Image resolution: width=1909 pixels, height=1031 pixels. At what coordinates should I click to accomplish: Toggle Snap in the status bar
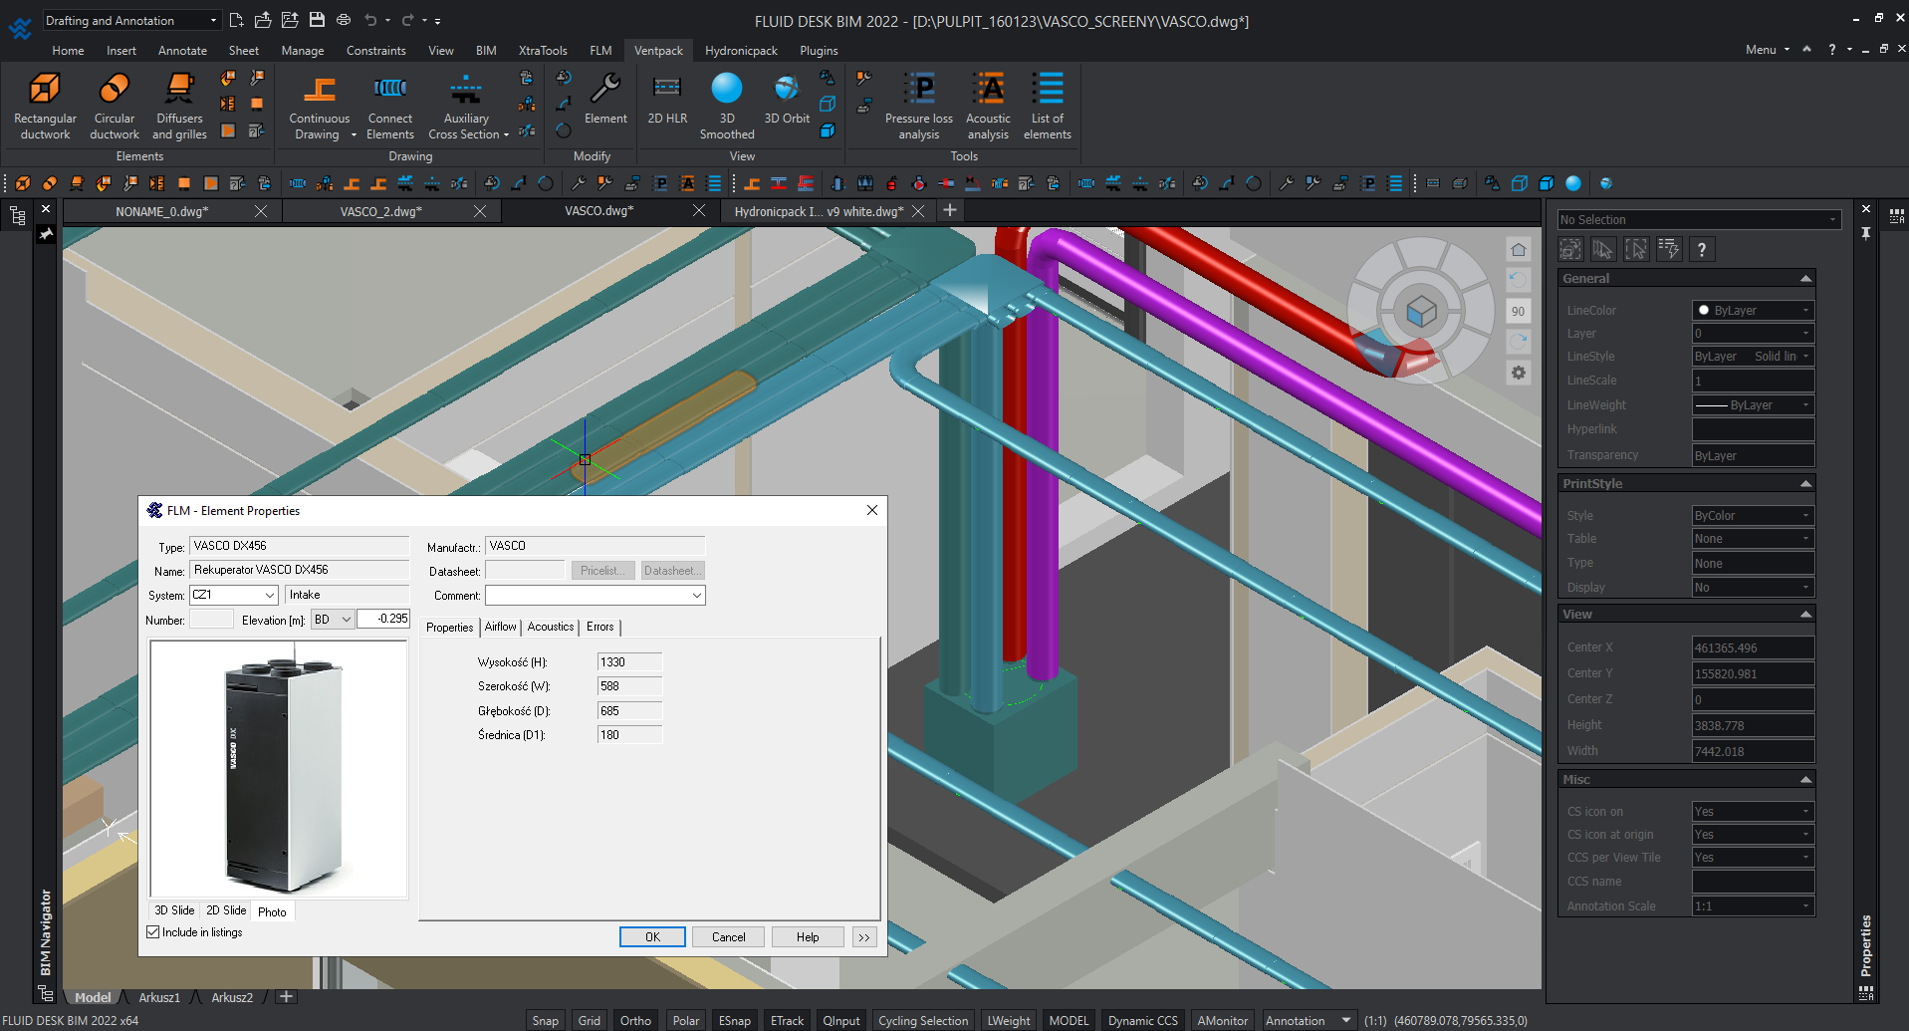[545, 1020]
